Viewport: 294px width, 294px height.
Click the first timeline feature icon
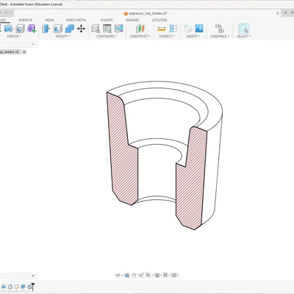click(4, 287)
